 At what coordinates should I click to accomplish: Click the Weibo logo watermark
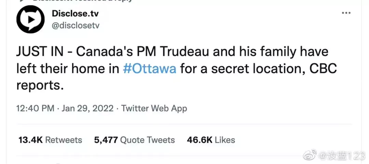(x=310, y=156)
